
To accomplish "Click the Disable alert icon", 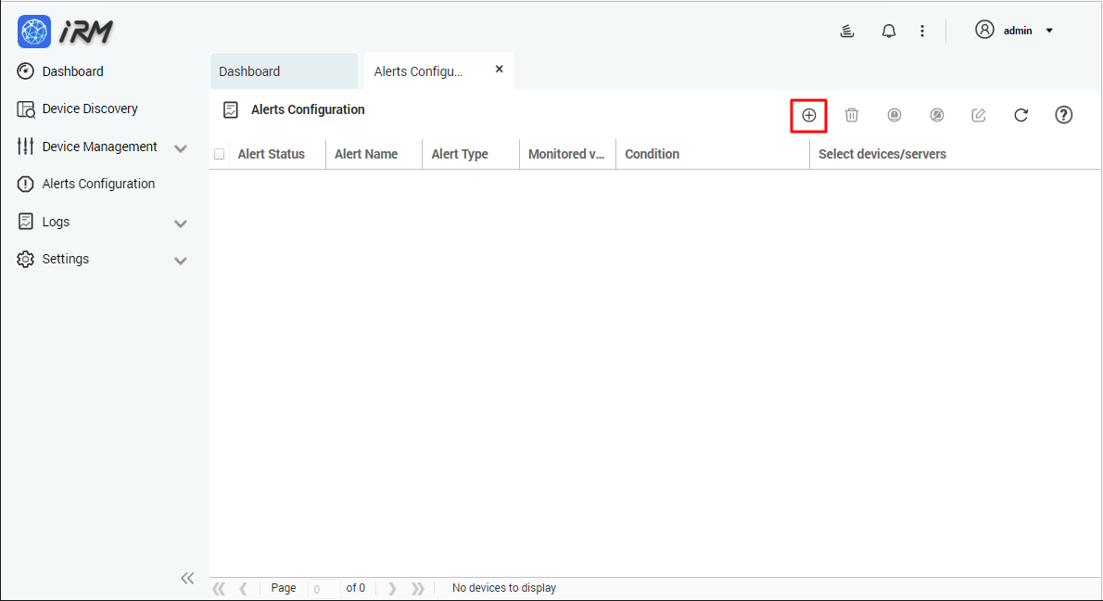I will (936, 115).
